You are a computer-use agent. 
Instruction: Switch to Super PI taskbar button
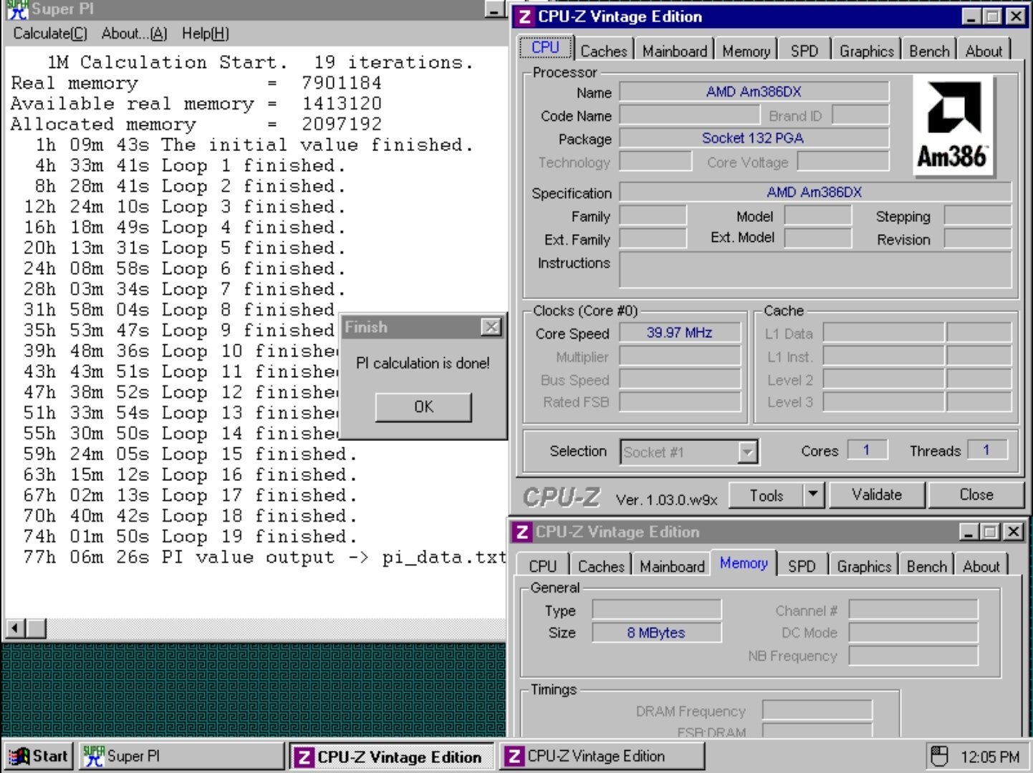[x=181, y=756]
